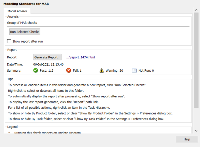Image resolution: width=200 pixels, height=147 pixels.
Task: Click the date 06-Jul-2021 12:13:46
Action: 48,64
